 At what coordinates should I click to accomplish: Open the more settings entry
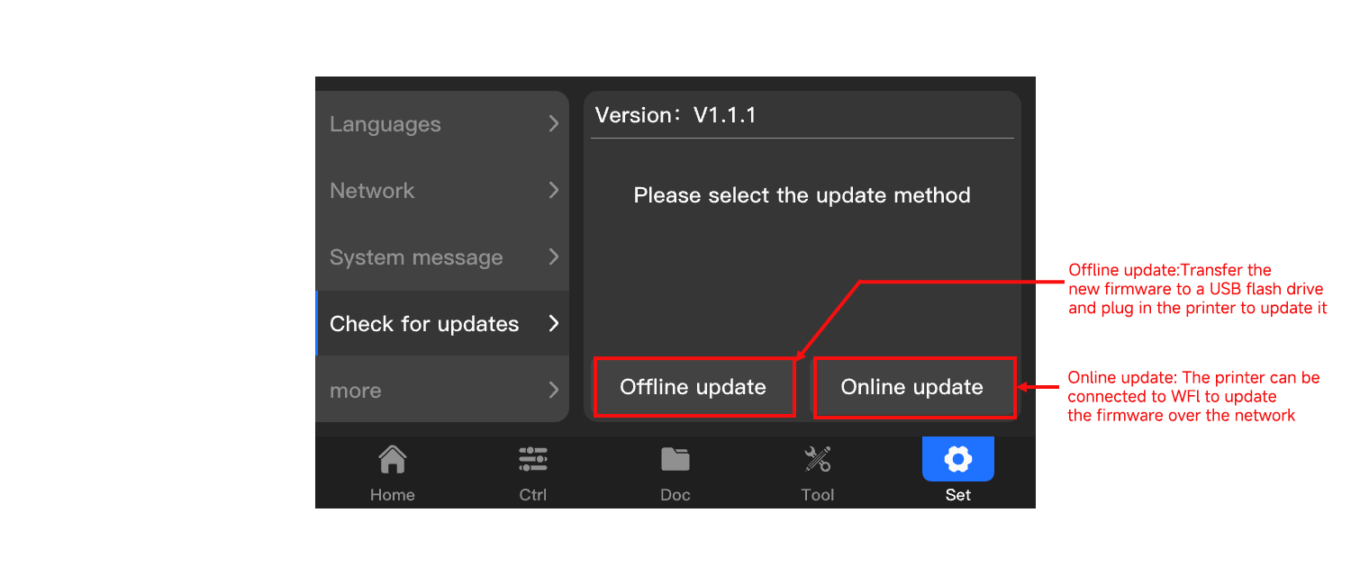point(356,391)
